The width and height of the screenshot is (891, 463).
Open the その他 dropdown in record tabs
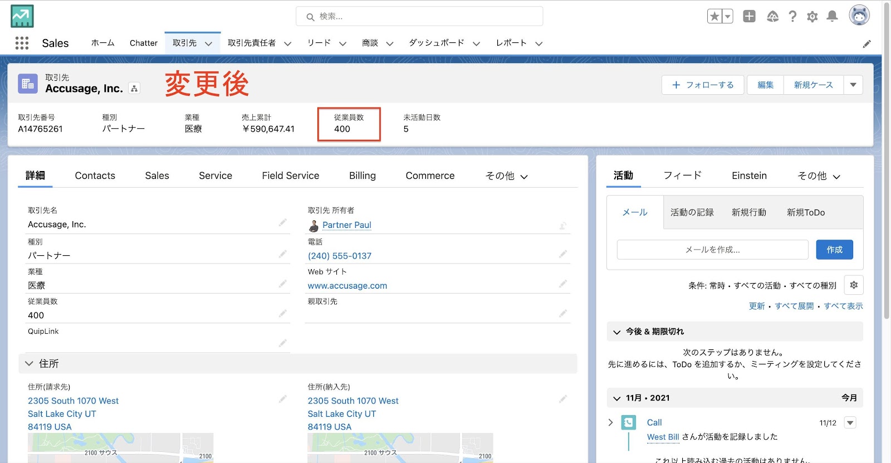pos(506,176)
